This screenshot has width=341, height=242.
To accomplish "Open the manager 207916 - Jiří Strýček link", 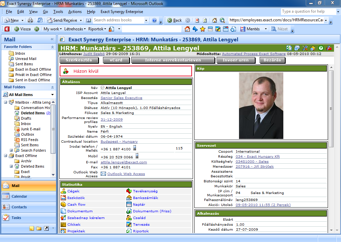I will (255, 167).
